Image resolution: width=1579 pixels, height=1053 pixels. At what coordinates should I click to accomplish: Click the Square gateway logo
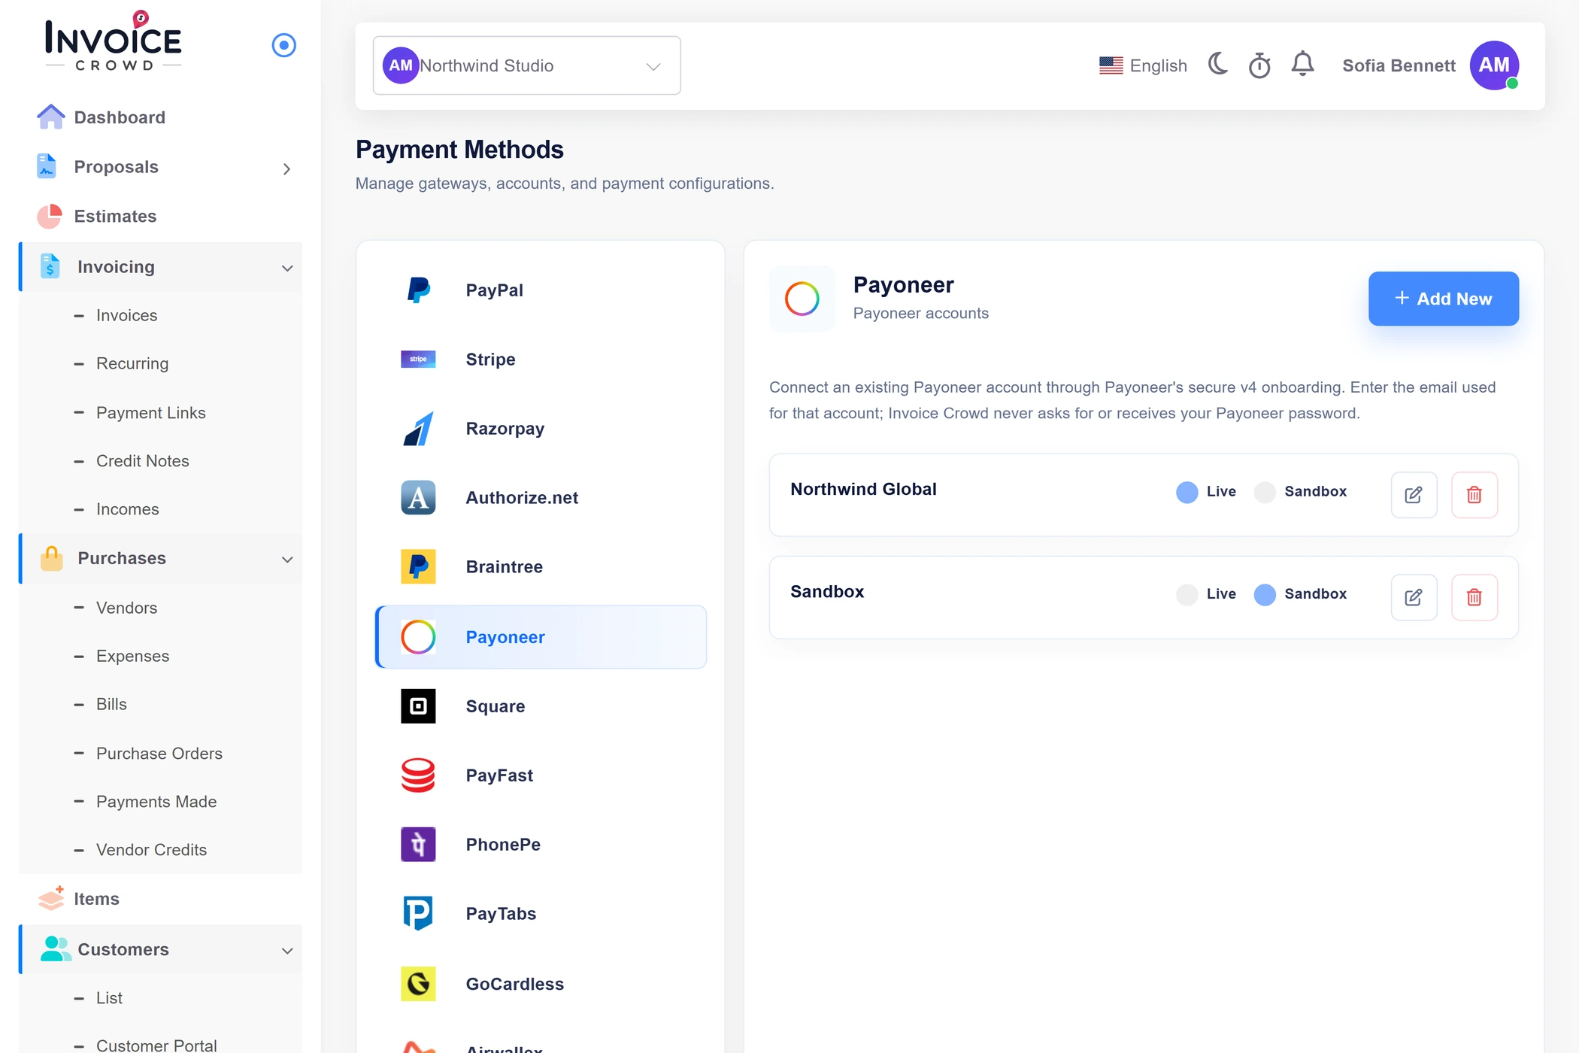[x=418, y=706]
